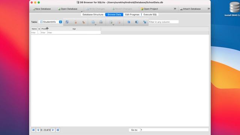Screen dimensions: 240x135
Task: Open find and replace icon
Action: [145, 22]
